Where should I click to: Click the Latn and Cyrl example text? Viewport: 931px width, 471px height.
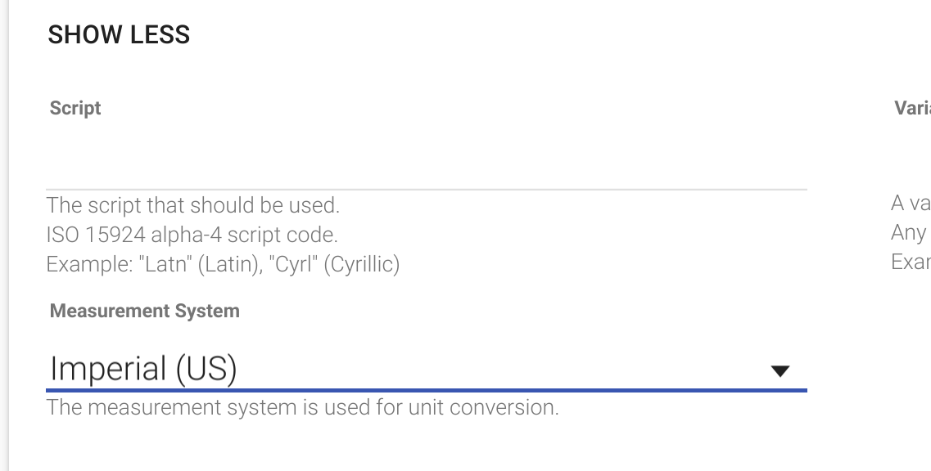tap(223, 264)
